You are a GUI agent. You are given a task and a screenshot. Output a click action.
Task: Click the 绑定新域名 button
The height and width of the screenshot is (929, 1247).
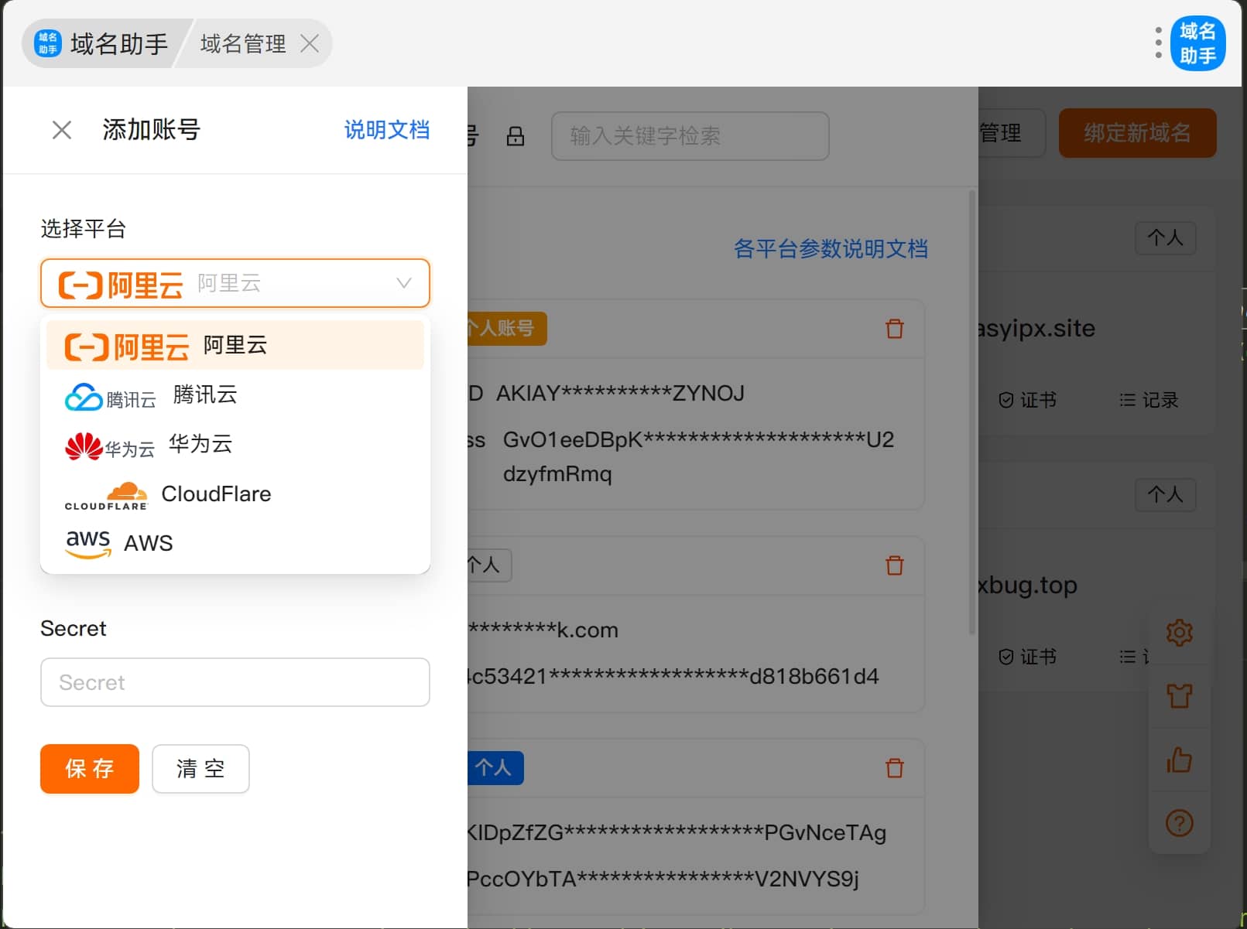point(1137,133)
